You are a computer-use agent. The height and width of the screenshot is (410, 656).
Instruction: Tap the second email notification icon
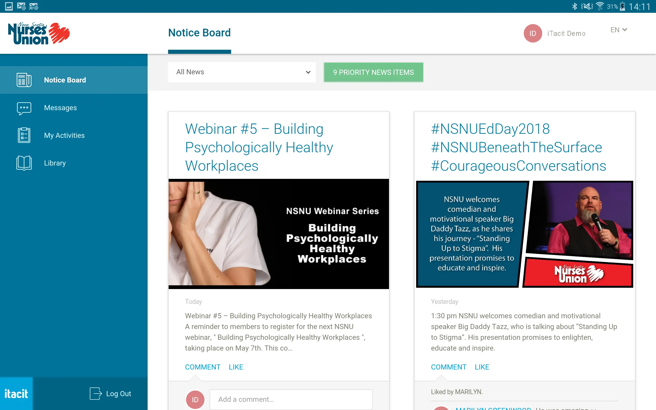34,6
